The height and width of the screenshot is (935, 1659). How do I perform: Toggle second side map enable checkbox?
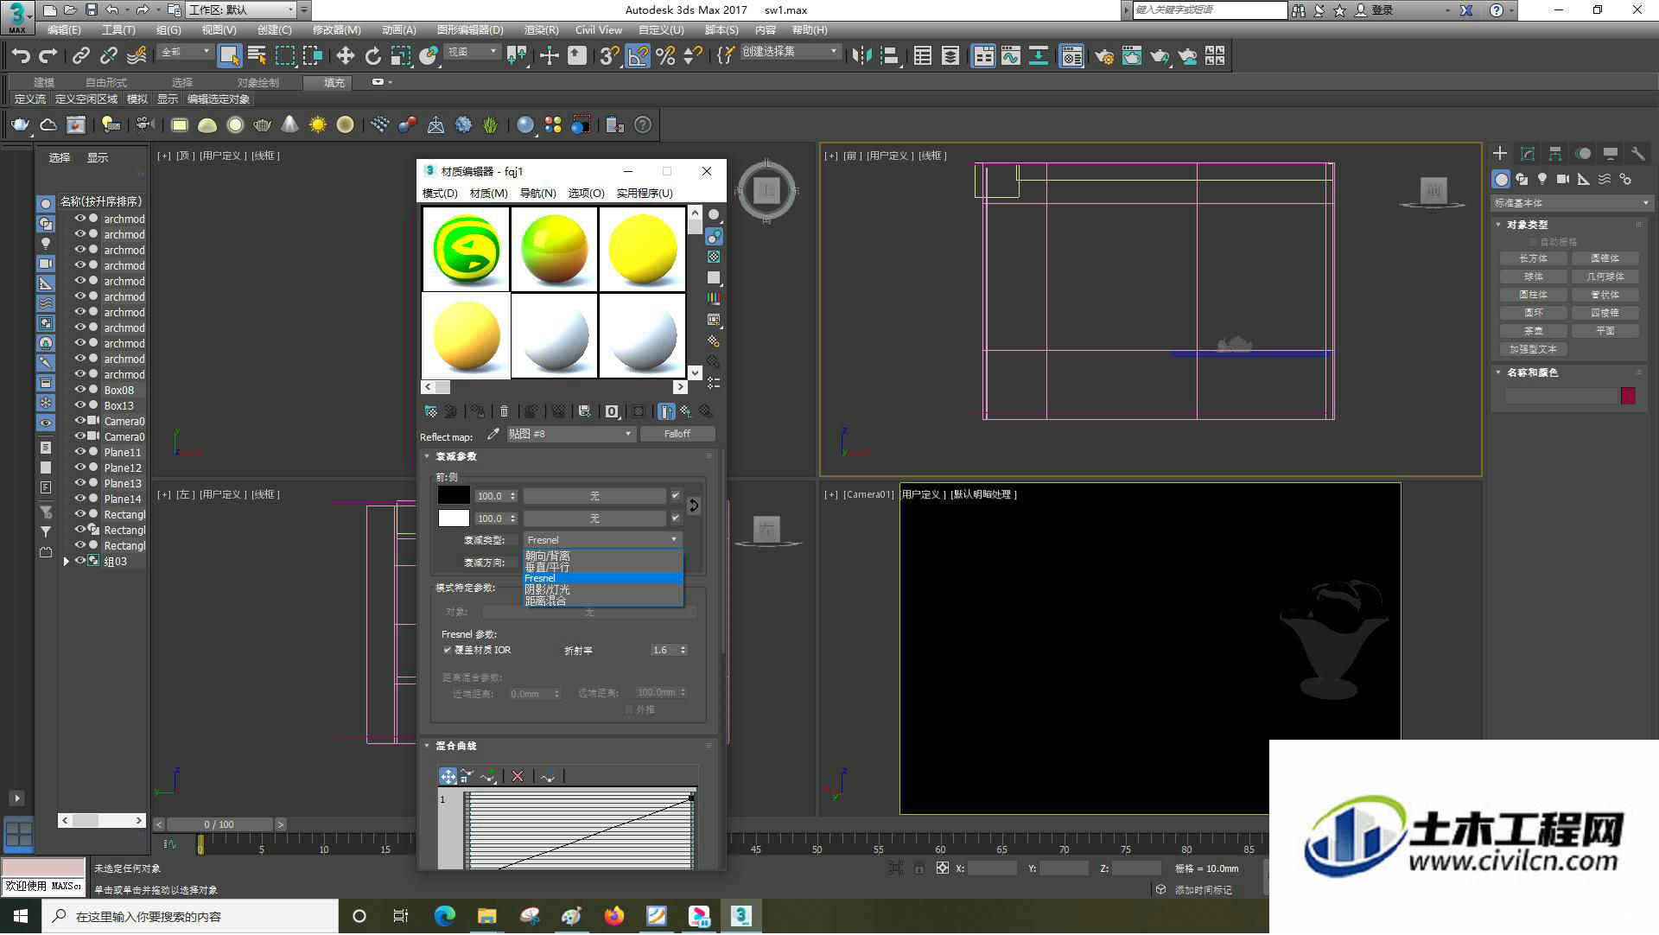point(676,518)
